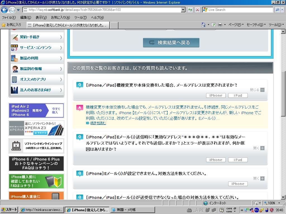Image resolution: width=286 pixels, height=214 pixels.
Task: Open the home button dropdown arrow
Action: [208, 25]
